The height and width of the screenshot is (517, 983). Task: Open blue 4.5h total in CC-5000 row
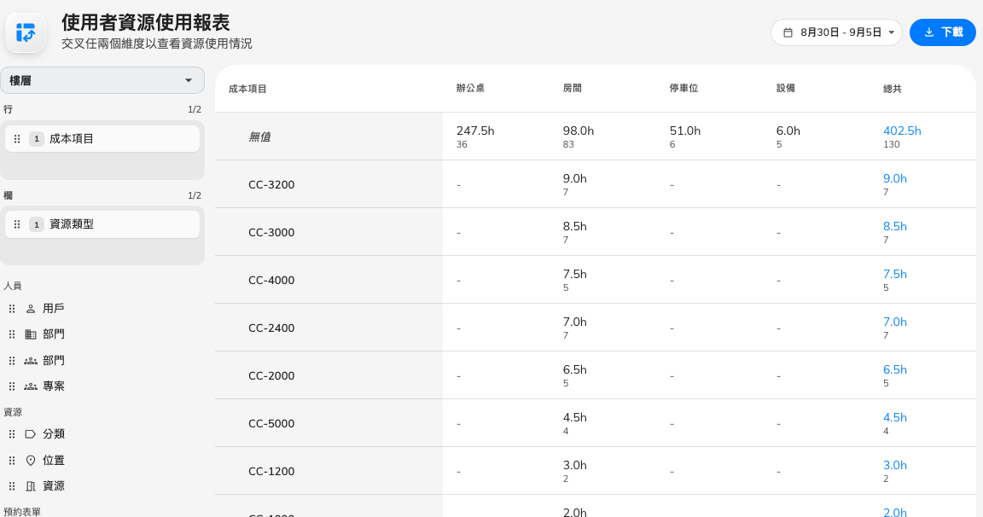(x=894, y=417)
